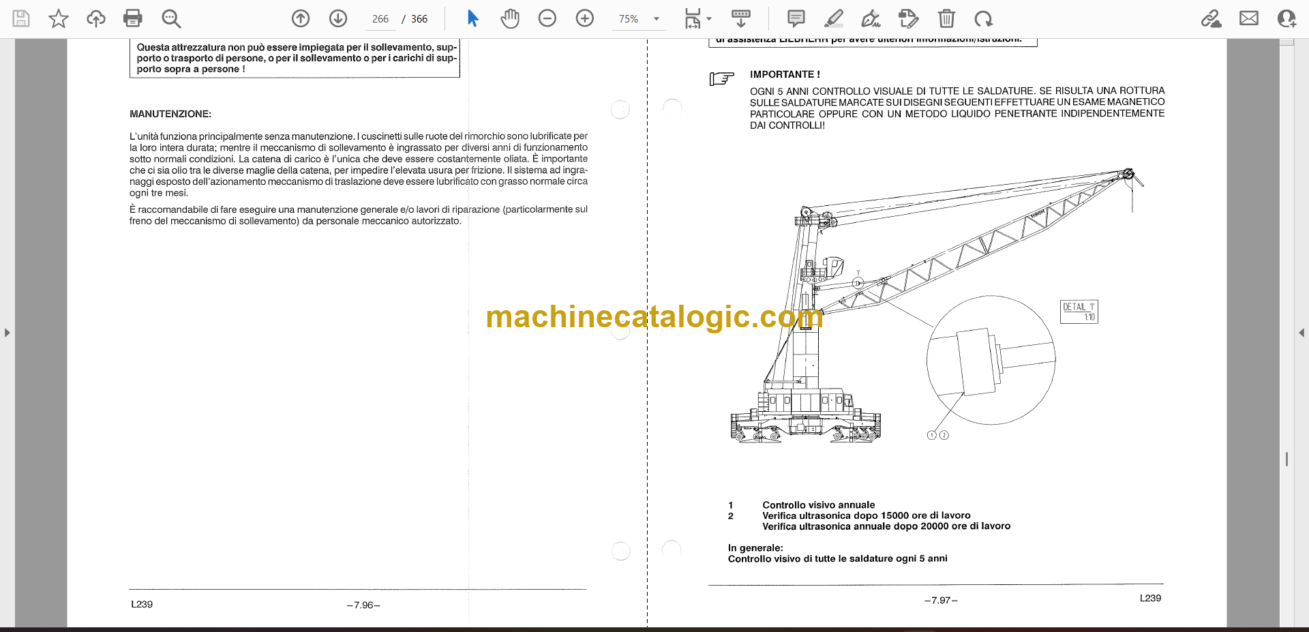
Task: Open the stamp tool
Action: [908, 18]
